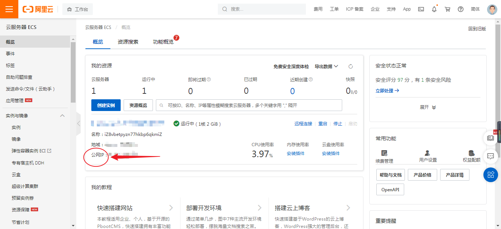501x229 pixels.
Task: Open the shopping cart icon
Action: pos(447,9)
